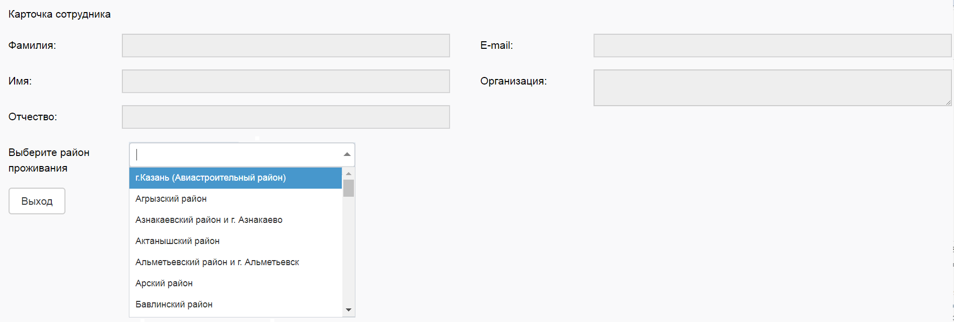Collapse the district dropdown using the arrow
The width and height of the screenshot is (954, 322).
point(347,154)
